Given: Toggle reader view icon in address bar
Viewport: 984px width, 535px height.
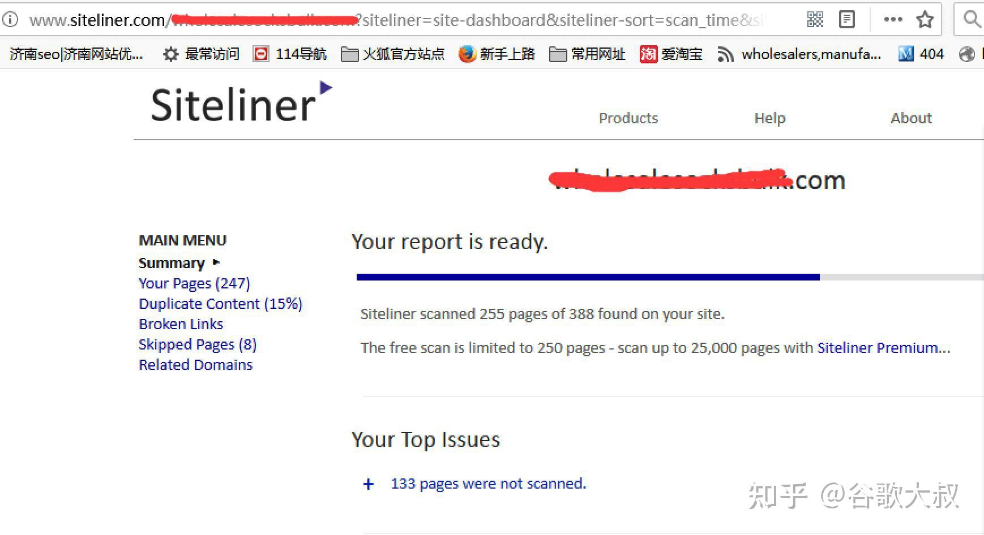Looking at the screenshot, I should (x=847, y=20).
